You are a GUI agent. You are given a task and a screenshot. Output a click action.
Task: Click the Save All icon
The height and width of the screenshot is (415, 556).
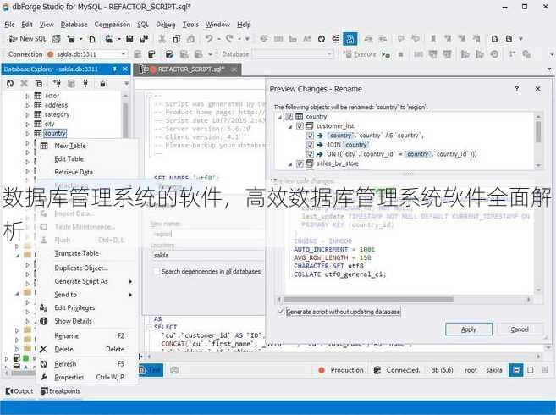tap(144, 39)
